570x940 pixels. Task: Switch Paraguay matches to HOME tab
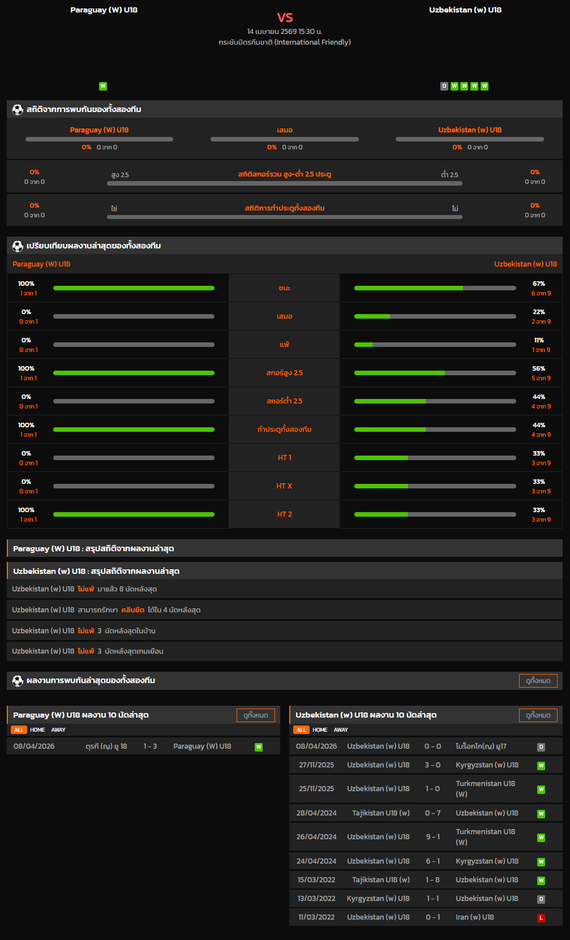point(37,730)
